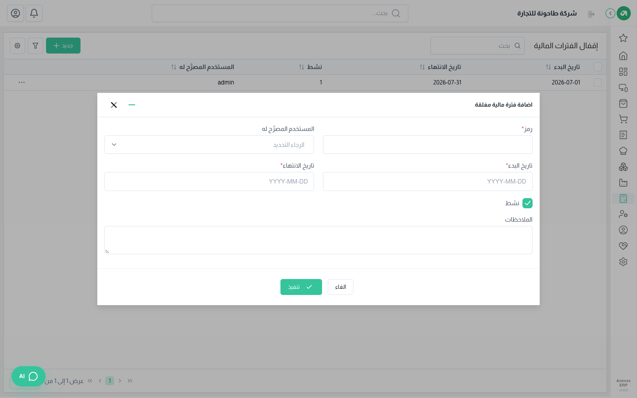
Task: Open the stacked boxes inventory icon
Action: pos(623,167)
